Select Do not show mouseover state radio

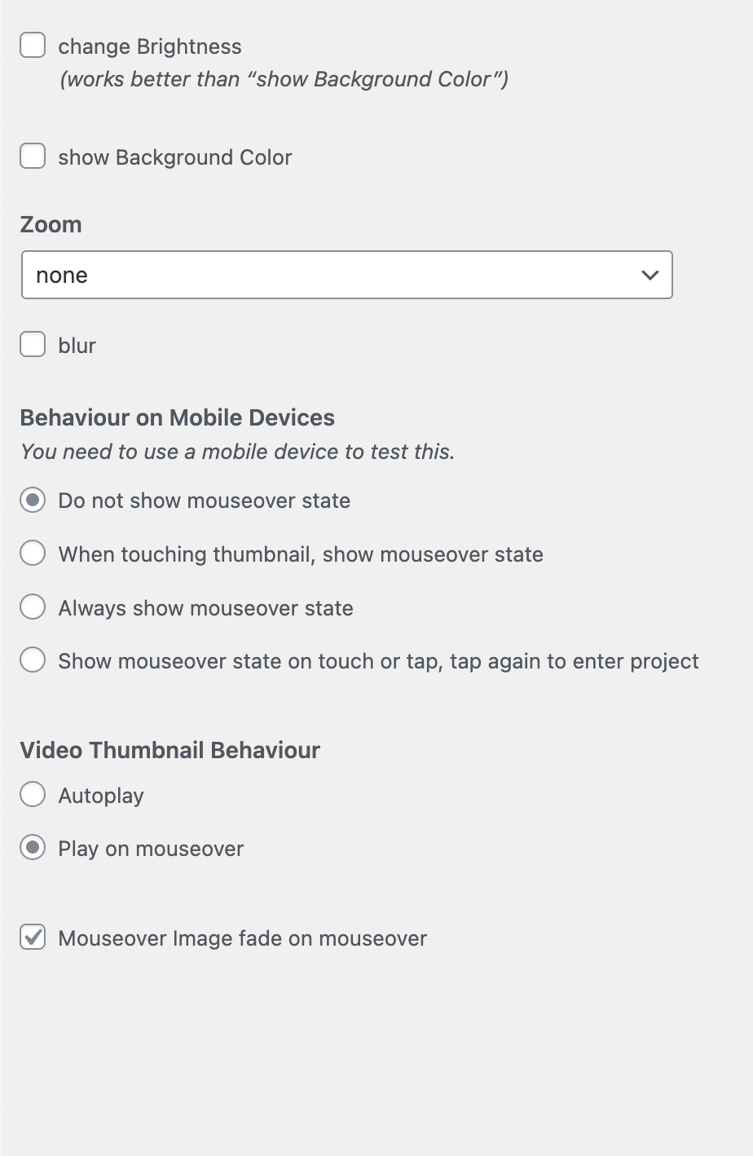coord(33,500)
